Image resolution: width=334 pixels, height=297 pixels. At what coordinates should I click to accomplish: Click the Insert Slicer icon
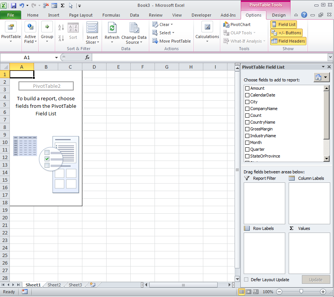click(x=92, y=28)
